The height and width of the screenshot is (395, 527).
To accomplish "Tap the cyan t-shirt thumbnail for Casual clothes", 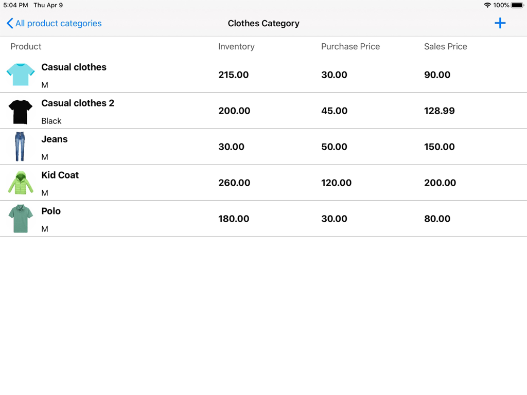I will pyautogui.click(x=20, y=75).
